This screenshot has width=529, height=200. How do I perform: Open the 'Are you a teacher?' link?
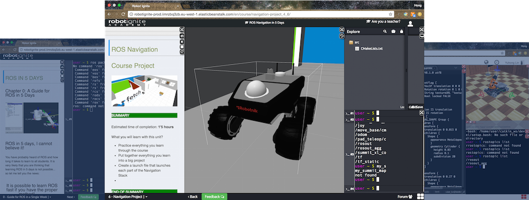(383, 21)
